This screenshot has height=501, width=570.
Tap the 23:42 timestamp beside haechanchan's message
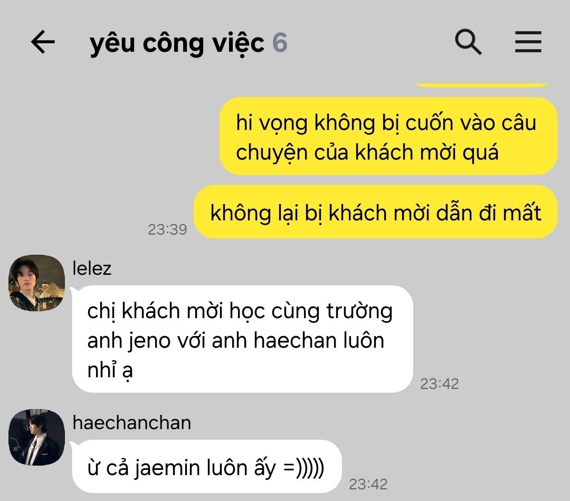368,484
